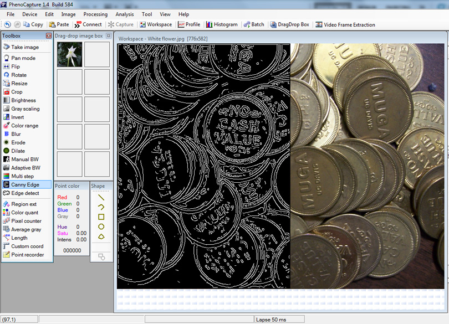The height and width of the screenshot is (324, 449).
Task: Choose the Rotate tool
Action: click(18, 75)
